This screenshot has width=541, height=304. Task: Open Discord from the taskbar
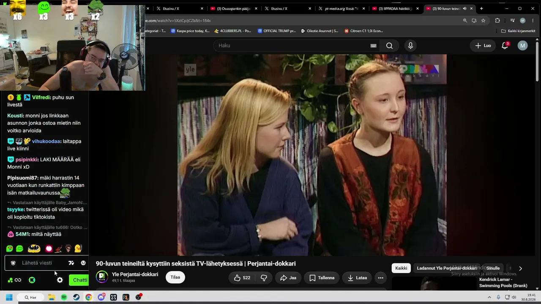click(101, 297)
